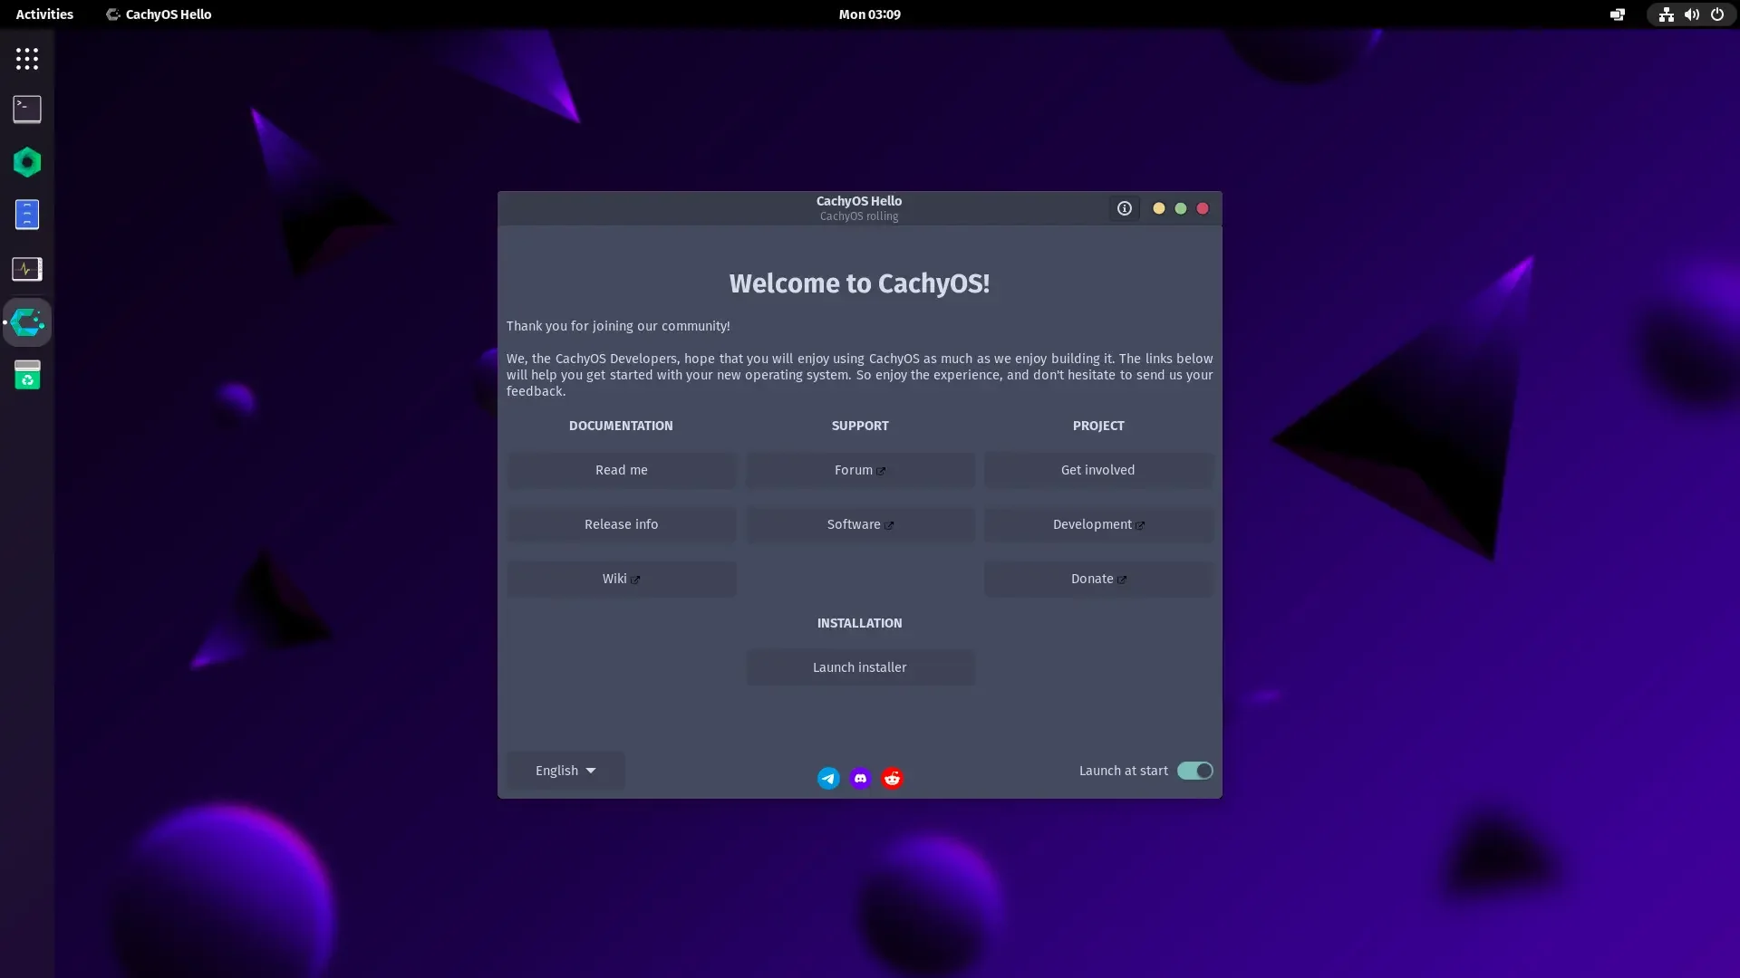The image size is (1740, 978).
Task: Maximize window with the green button
Action: click(x=1180, y=208)
